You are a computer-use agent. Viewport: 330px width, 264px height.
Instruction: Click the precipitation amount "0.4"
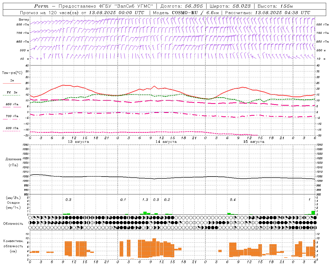[233, 200]
